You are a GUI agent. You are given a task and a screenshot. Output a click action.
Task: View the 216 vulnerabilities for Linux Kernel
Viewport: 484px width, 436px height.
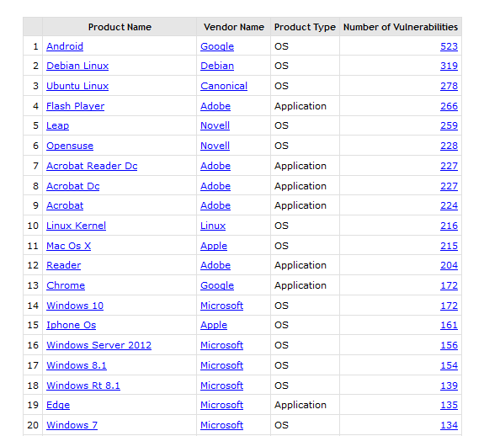tap(449, 226)
